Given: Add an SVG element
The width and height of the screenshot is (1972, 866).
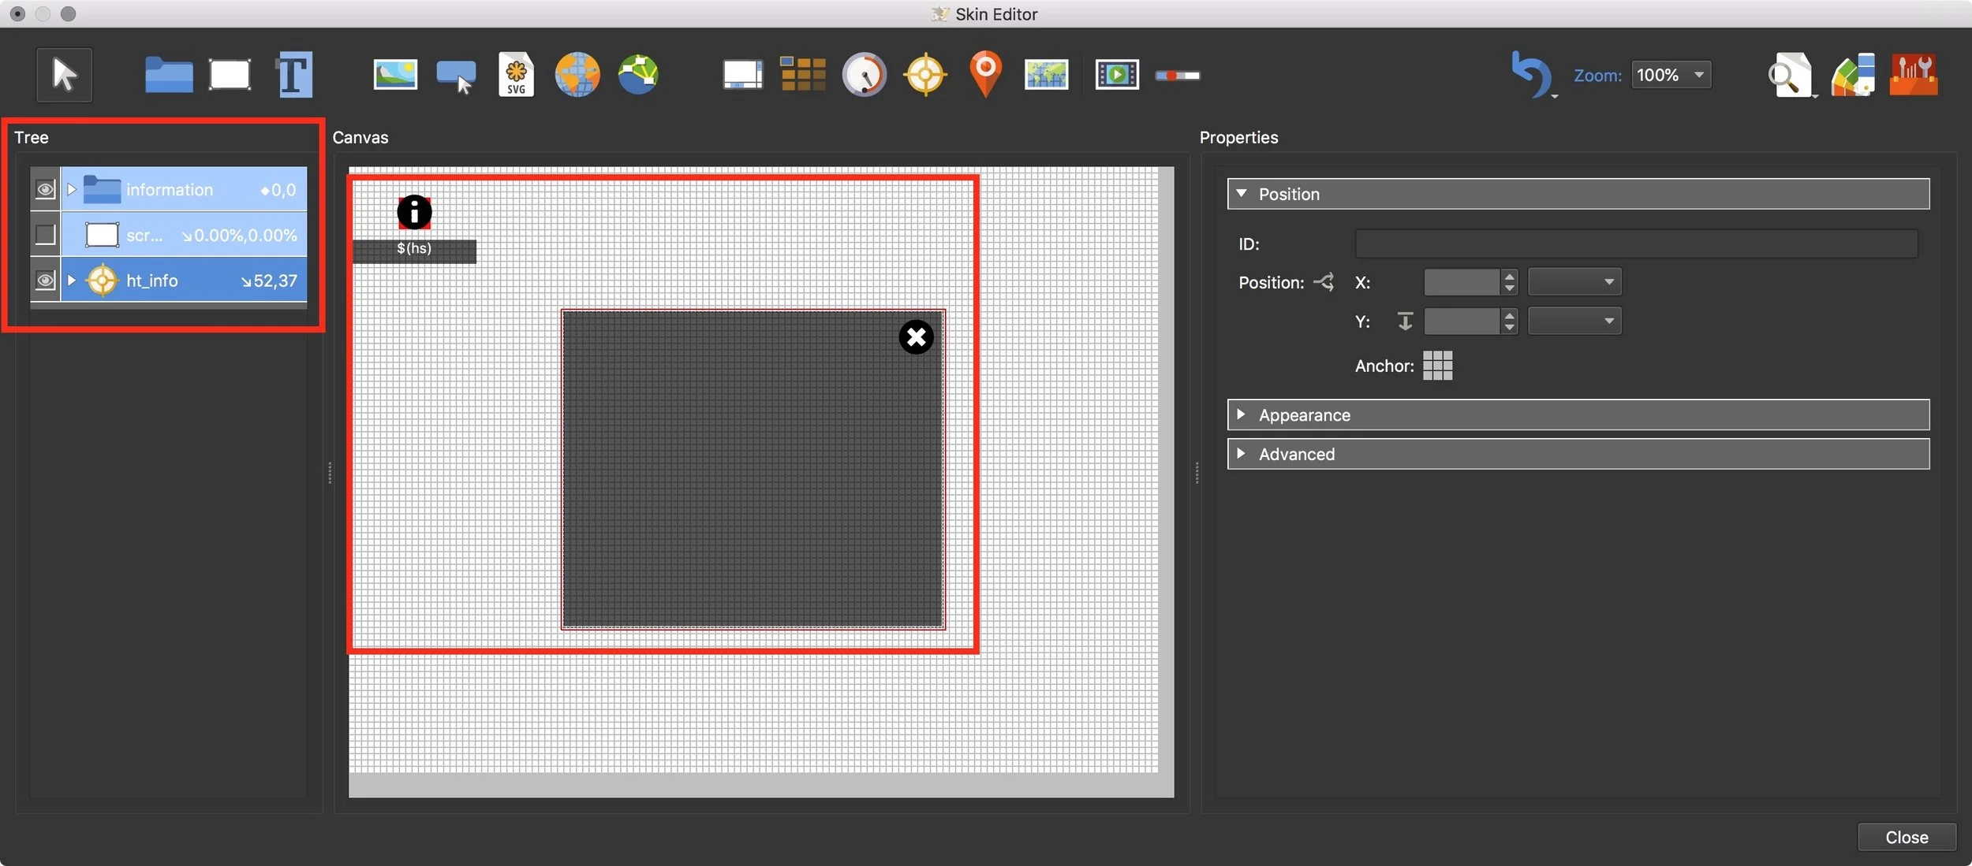Looking at the screenshot, I should (516, 76).
